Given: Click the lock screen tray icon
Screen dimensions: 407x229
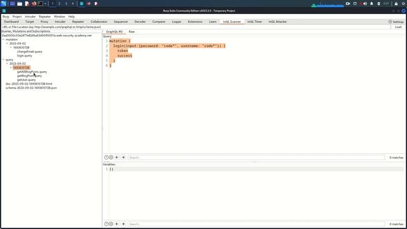Looking at the screenshot, I should [x=396, y=4].
